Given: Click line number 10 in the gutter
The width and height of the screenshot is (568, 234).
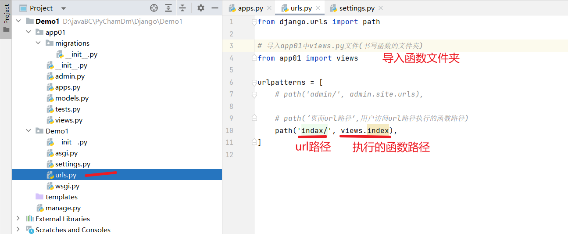Looking at the screenshot, I should (229, 130).
